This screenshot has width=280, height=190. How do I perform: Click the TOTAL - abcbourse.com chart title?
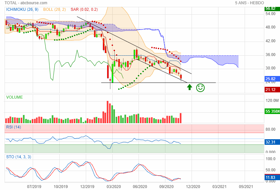coord(26,3)
